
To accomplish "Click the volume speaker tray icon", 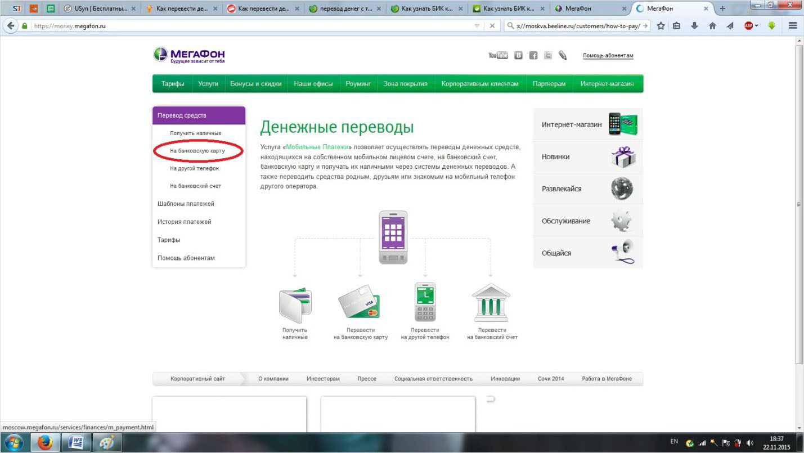I will (x=749, y=443).
